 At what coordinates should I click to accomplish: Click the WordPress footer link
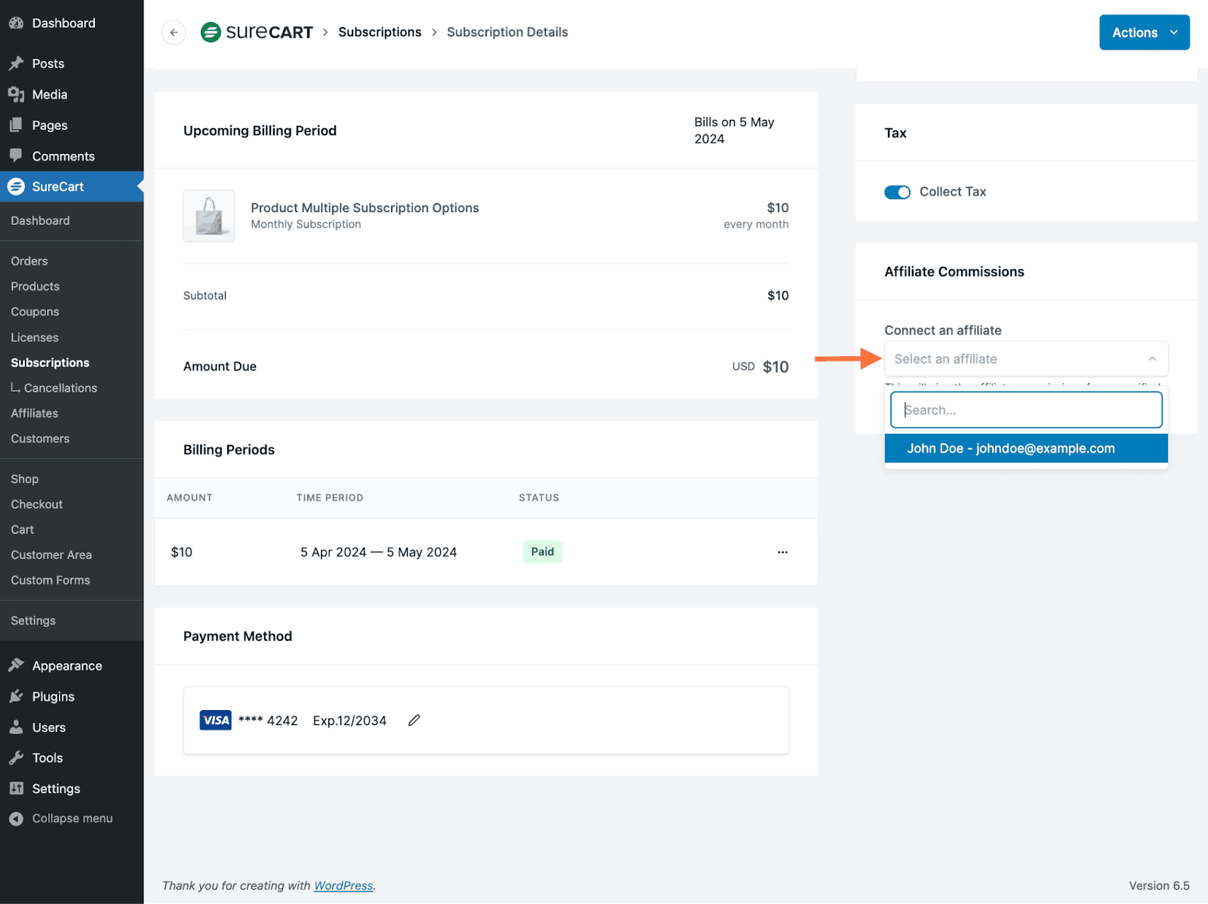tap(344, 886)
